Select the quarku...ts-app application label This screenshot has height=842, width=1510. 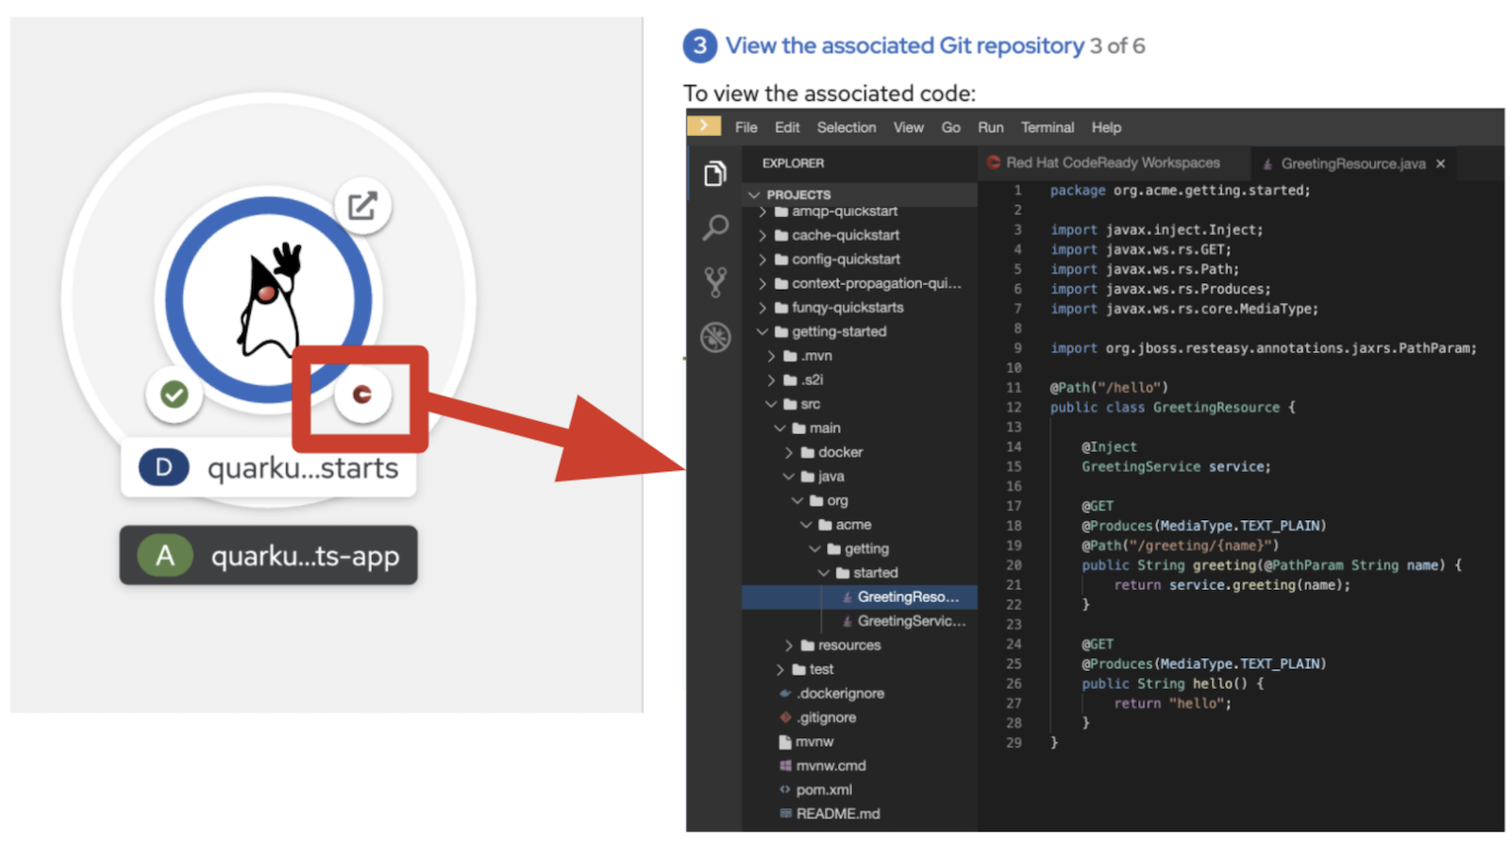269,556
